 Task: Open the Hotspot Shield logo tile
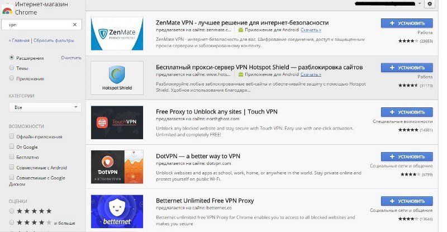click(x=117, y=78)
